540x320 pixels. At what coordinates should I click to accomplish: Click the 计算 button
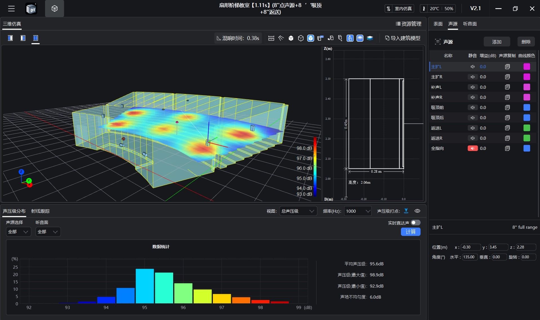[x=410, y=232]
